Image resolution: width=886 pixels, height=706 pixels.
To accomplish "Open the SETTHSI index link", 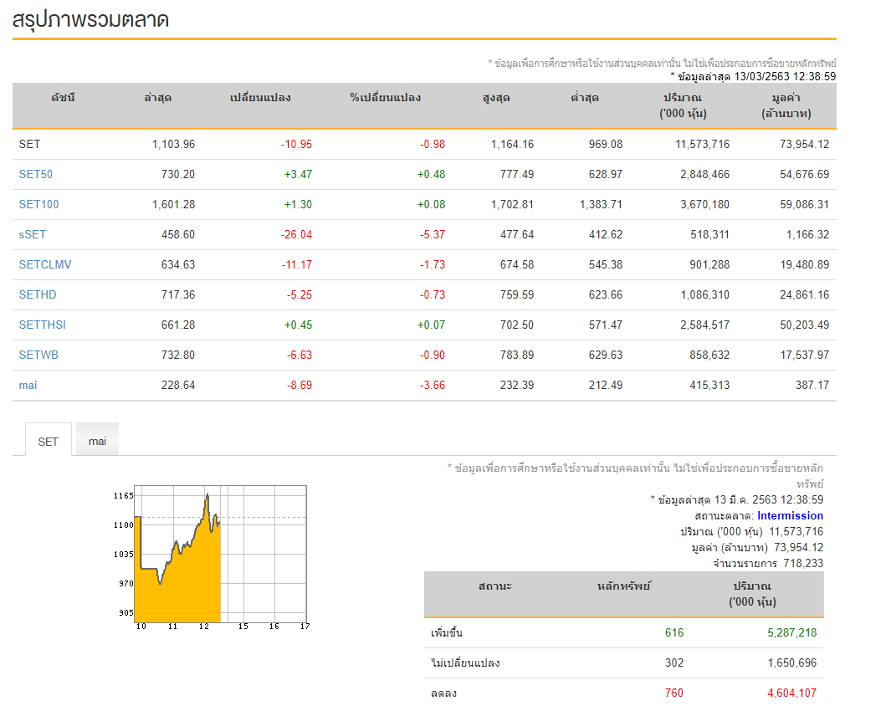I will click(x=43, y=325).
